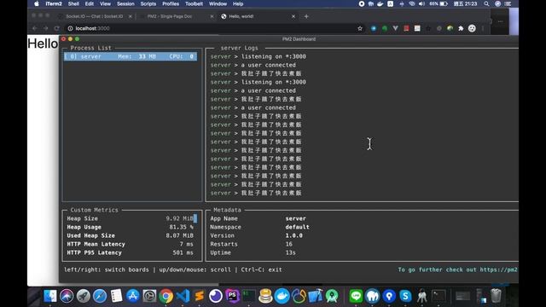The height and width of the screenshot is (307, 546).
Task: Click Namespace value default
Action: pos(298,227)
